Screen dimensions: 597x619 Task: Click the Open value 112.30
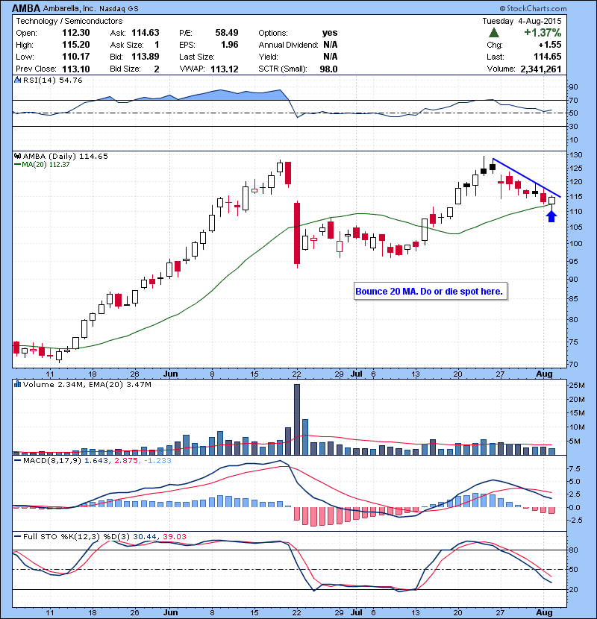(76, 33)
